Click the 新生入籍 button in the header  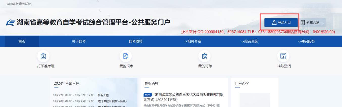click(x=310, y=22)
